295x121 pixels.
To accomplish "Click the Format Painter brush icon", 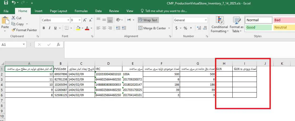I will coord(13,30).
